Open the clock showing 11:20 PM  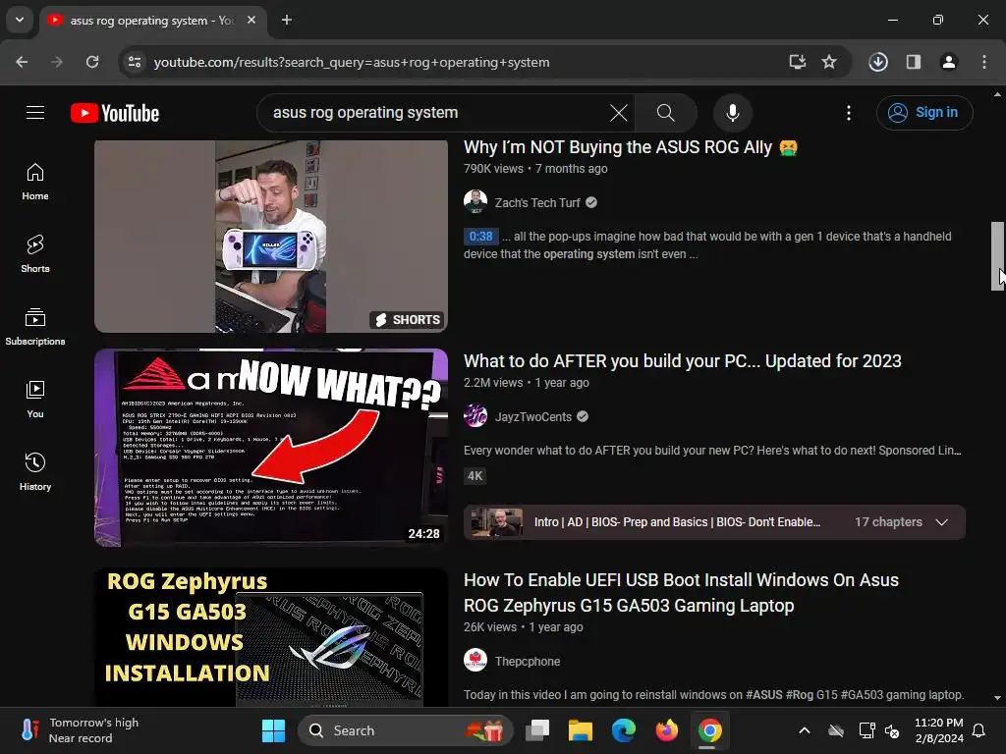938,730
